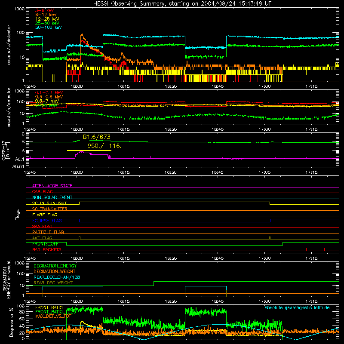Click the A0.01 label on the GOES axis
This screenshot has width=344, height=344.
(x=18, y=167)
